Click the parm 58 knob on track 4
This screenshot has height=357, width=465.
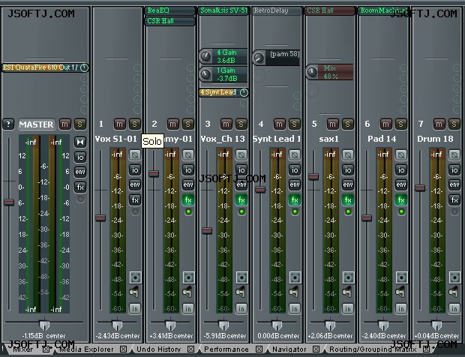click(x=259, y=58)
